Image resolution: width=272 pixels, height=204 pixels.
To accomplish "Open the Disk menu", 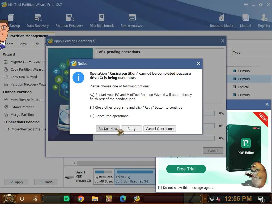I will pyautogui.click(x=36, y=44).
